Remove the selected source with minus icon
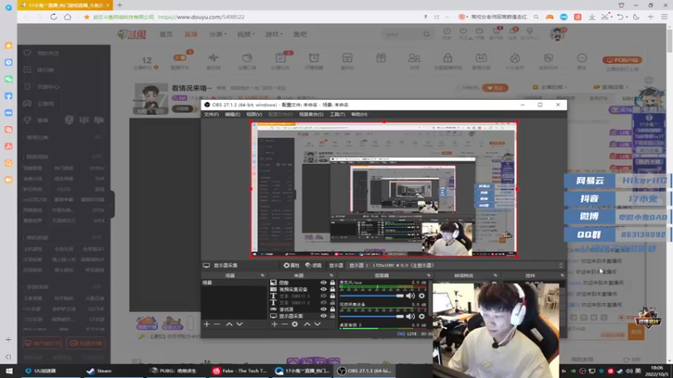673x378 pixels. [284, 324]
